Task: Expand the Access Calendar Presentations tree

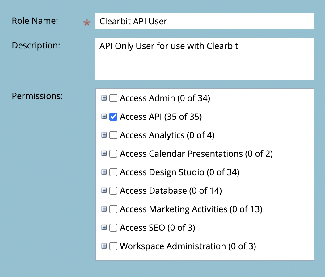Action: click(x=104, y=154)
